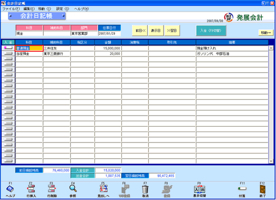
Task: Click the F1 ヘルプ help icon
Action: (x=10, y=189)
